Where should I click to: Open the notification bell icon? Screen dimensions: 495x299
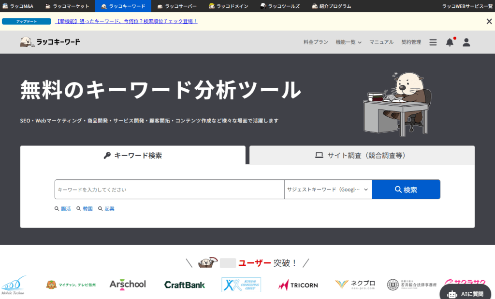click(450, 42)
